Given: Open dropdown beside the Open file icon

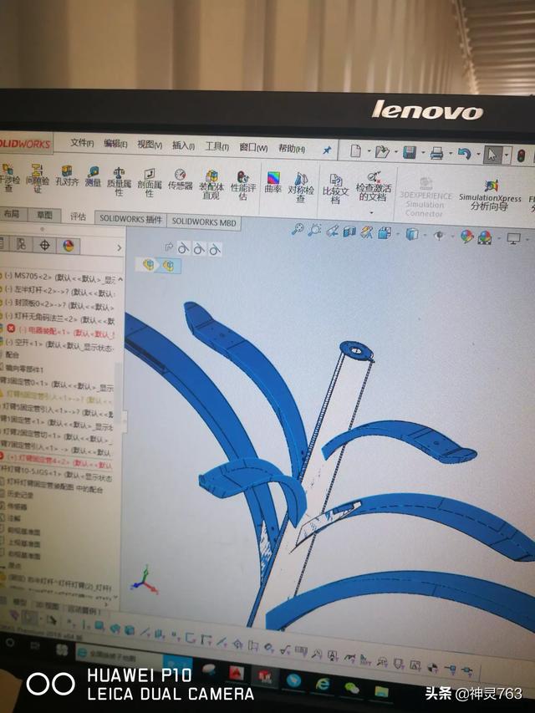Looking at the screenshot, I should click(x=395, y=152).
